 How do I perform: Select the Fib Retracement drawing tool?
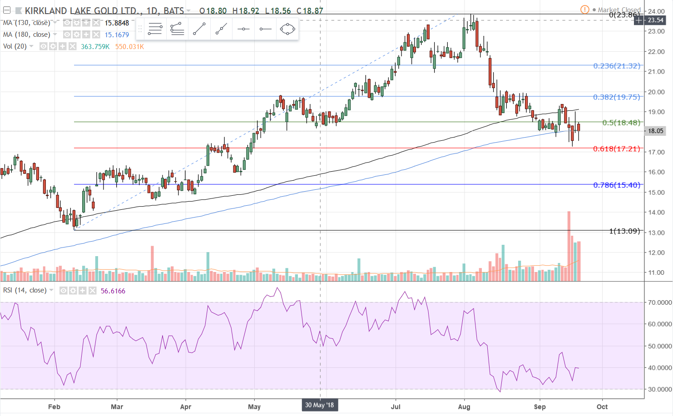(155, 29)
